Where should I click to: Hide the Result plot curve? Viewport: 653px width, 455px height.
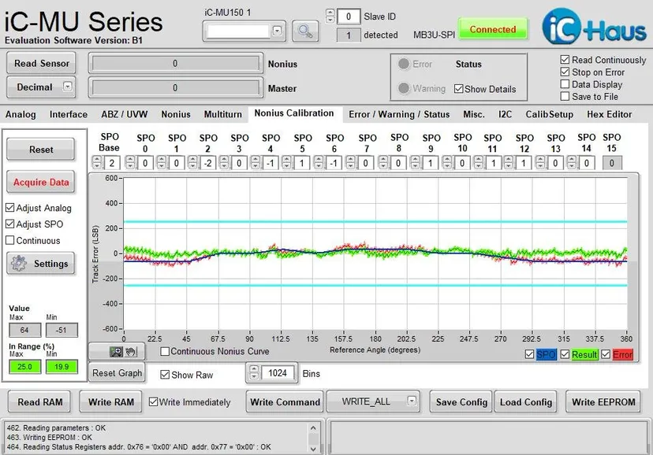(565, 354)
